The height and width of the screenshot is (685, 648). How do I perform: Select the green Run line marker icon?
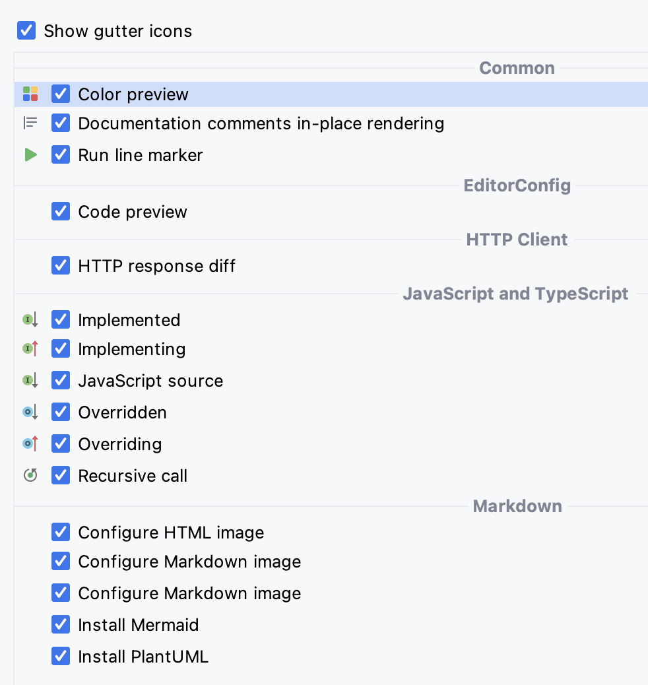pos(30,154)
